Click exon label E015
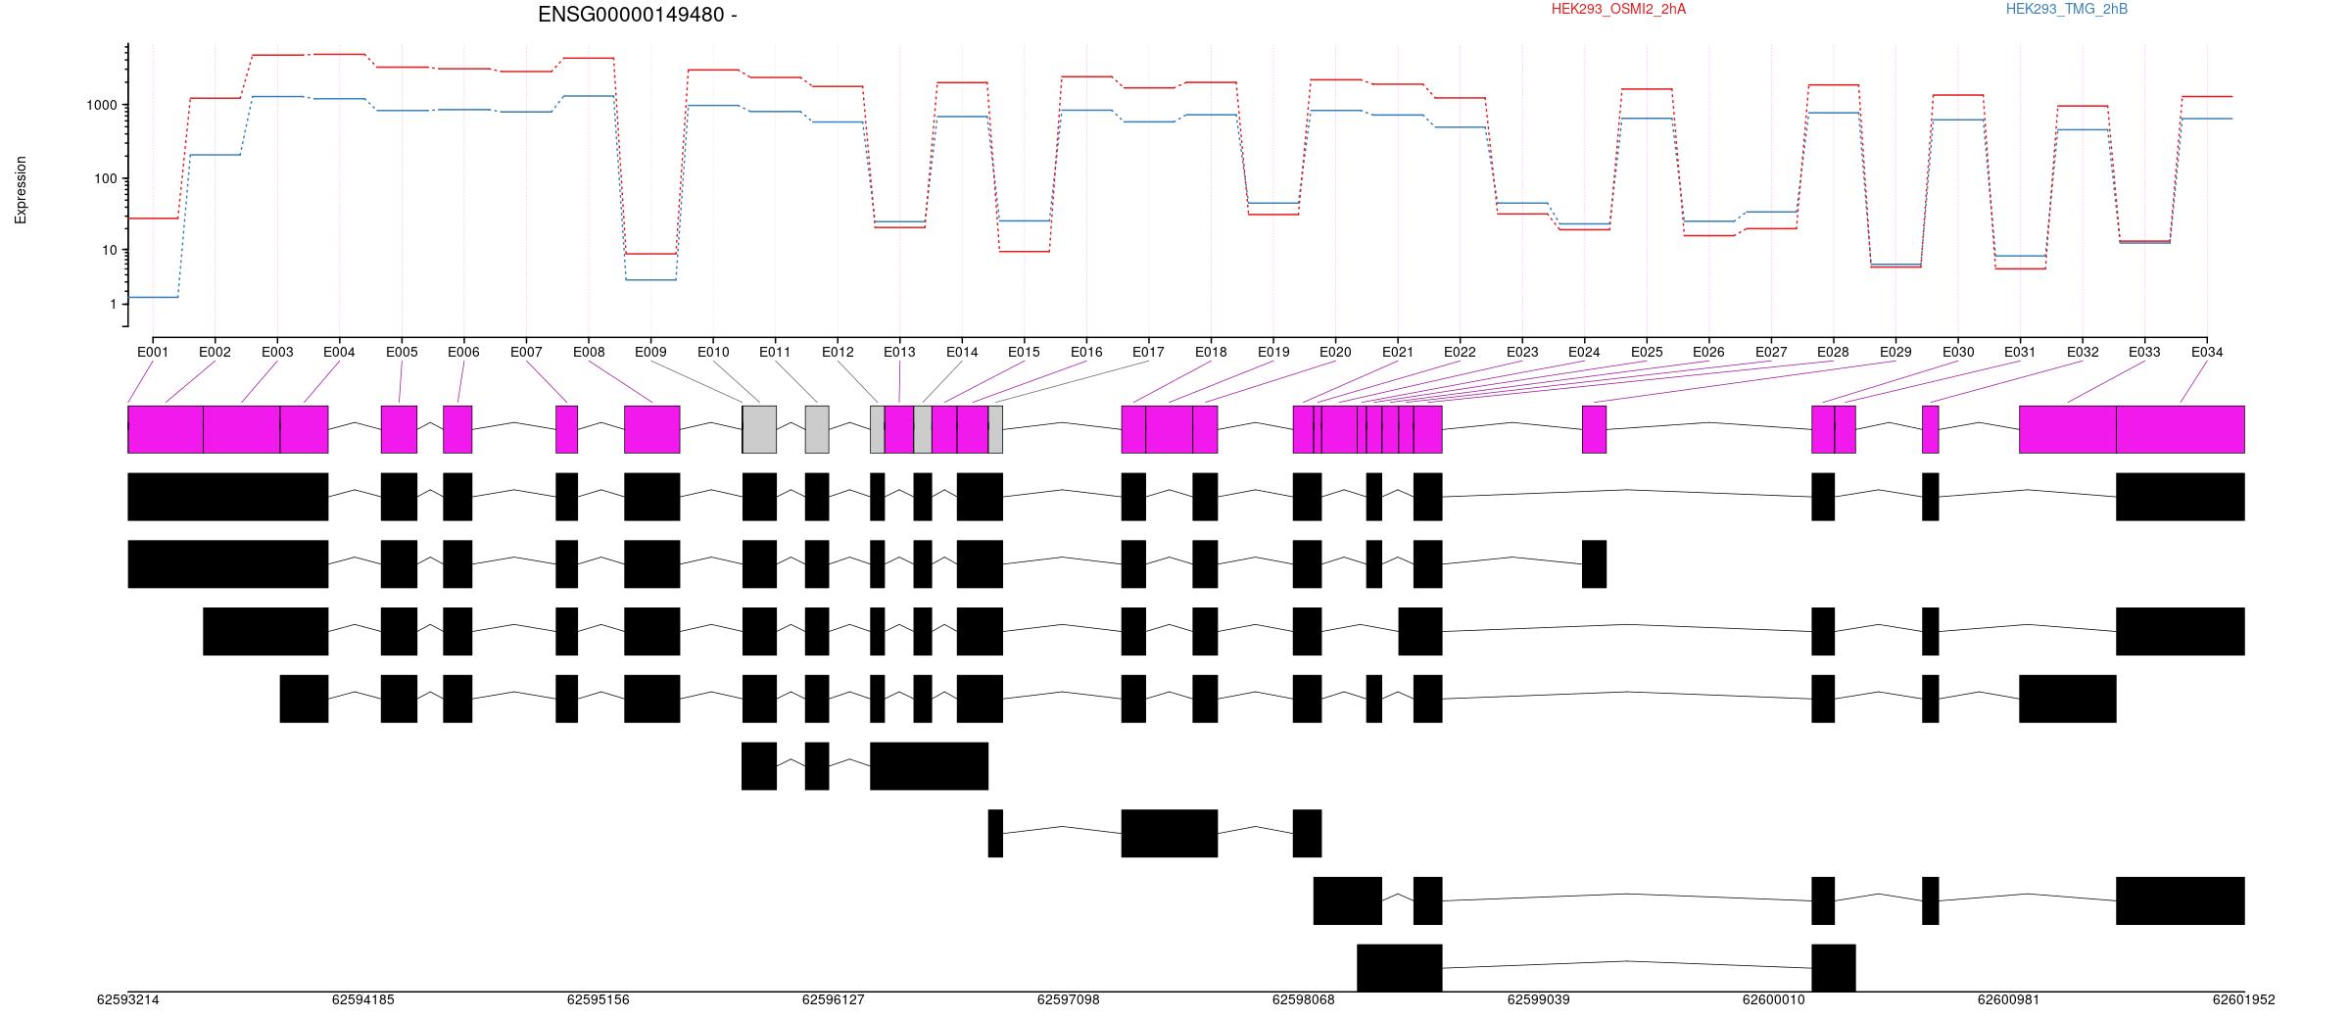The image size is (2351, 1019). (x=1024, y=352)
